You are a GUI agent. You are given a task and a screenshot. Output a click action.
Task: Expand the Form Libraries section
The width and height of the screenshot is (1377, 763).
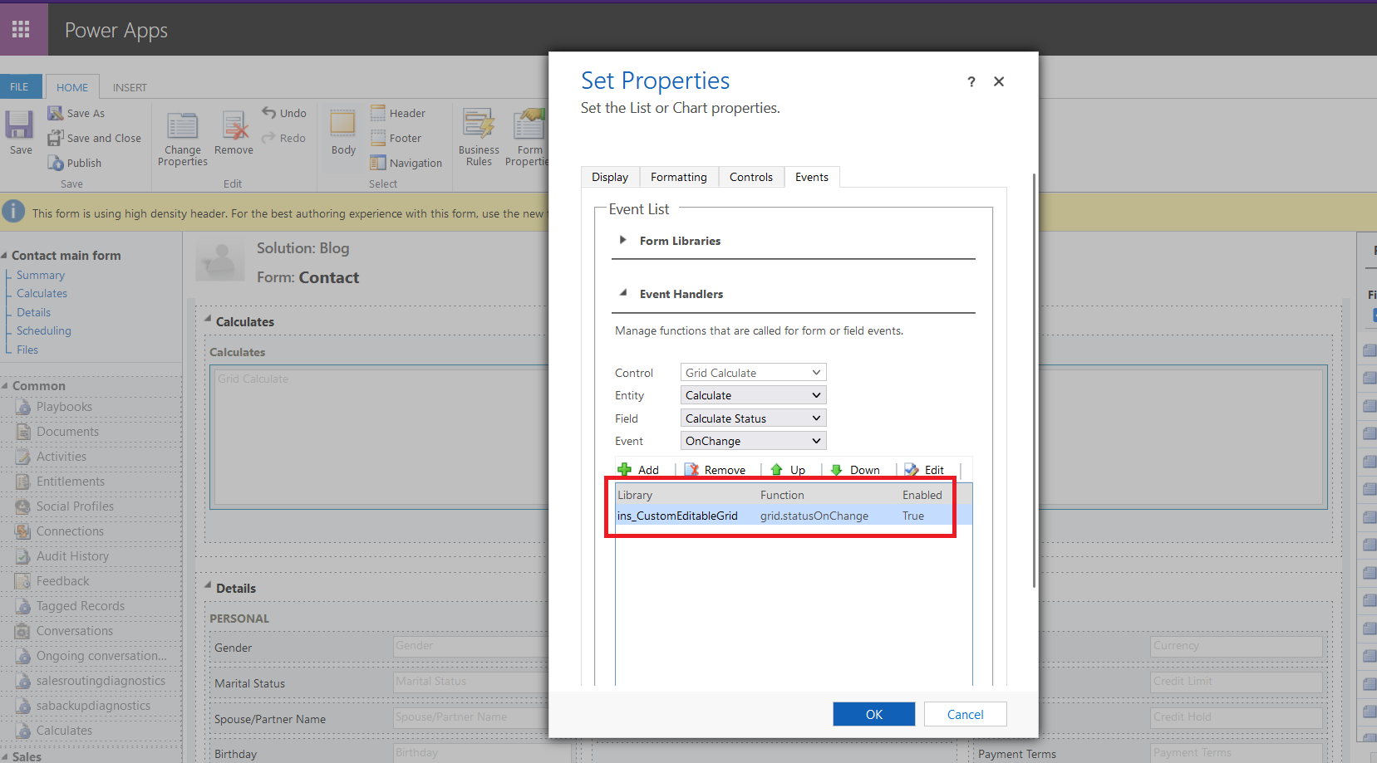click(622, 240)
